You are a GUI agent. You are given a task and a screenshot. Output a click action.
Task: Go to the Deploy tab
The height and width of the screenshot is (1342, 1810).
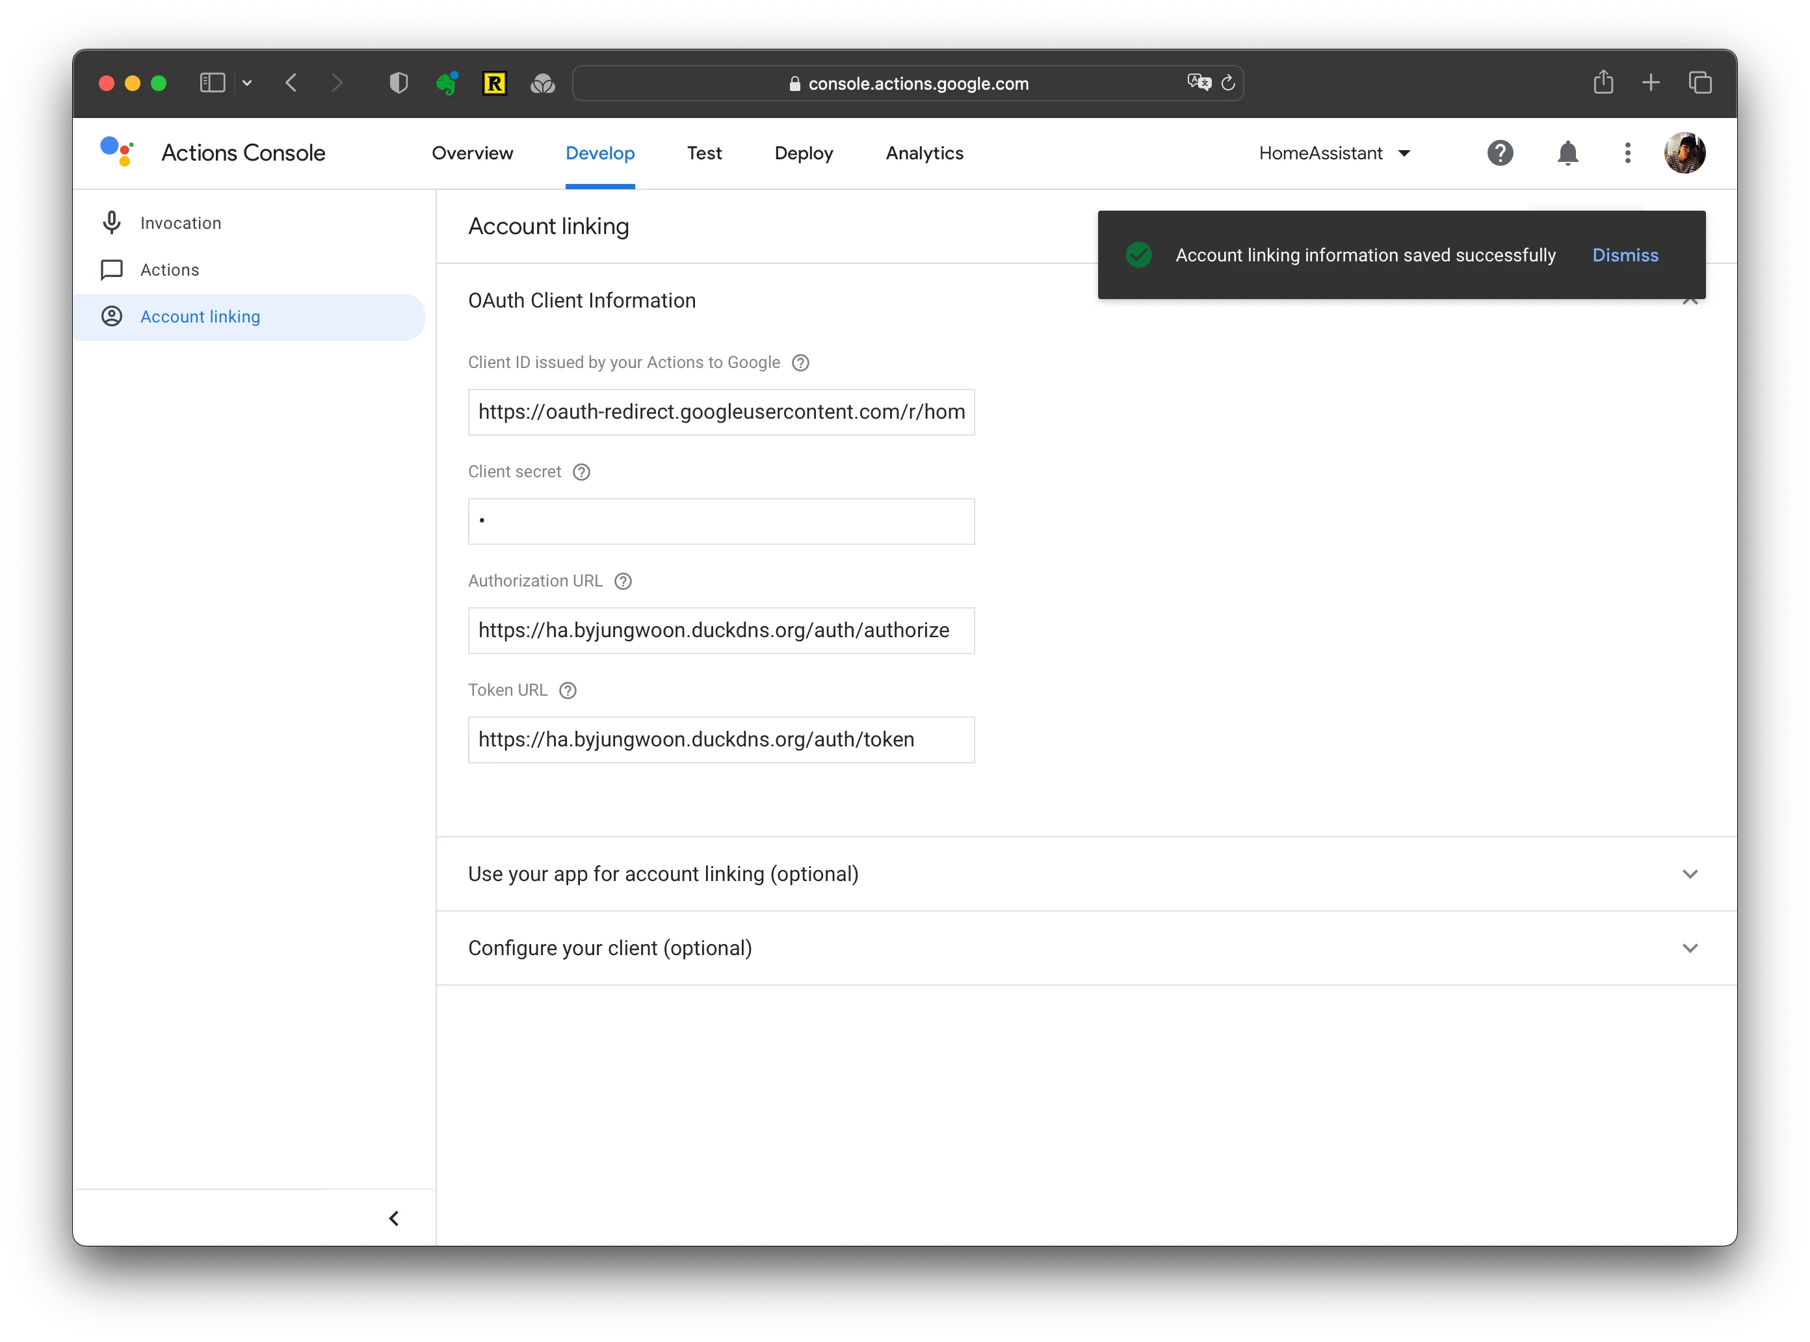804,153
